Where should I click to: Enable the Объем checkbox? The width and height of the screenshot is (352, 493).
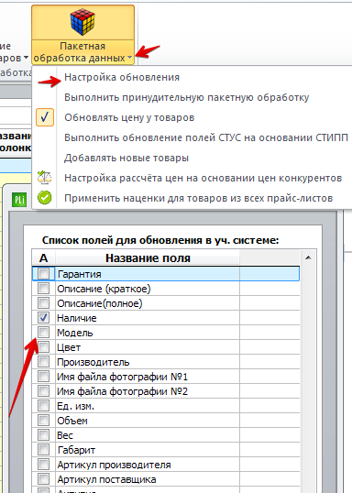click(43, 421)
